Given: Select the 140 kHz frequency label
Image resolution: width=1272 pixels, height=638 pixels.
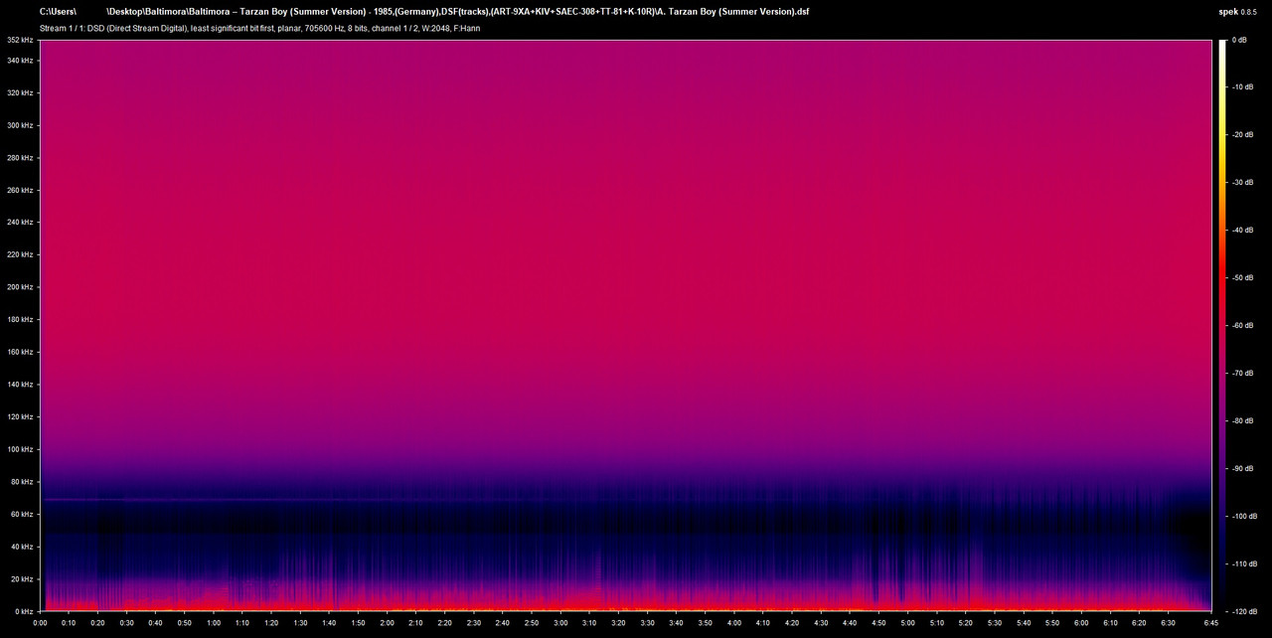Looking at the screenshot, I should tap(21, 384).
